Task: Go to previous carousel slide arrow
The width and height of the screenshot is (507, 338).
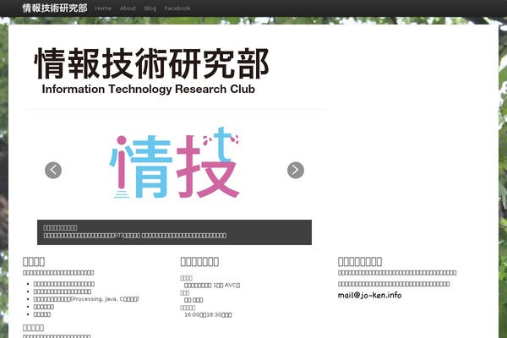Action: [x=53, y=170]
